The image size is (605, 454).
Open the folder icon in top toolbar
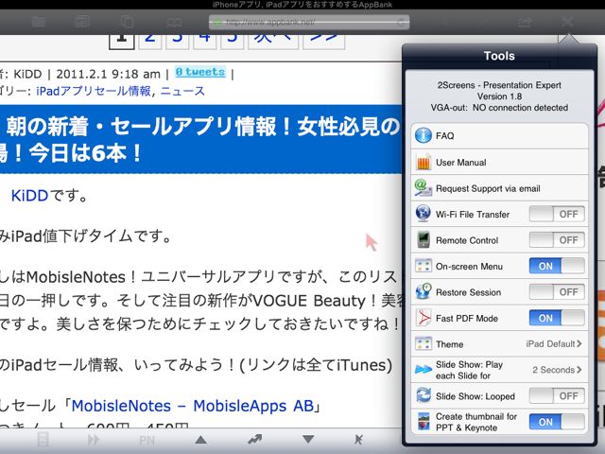point(39,22)
